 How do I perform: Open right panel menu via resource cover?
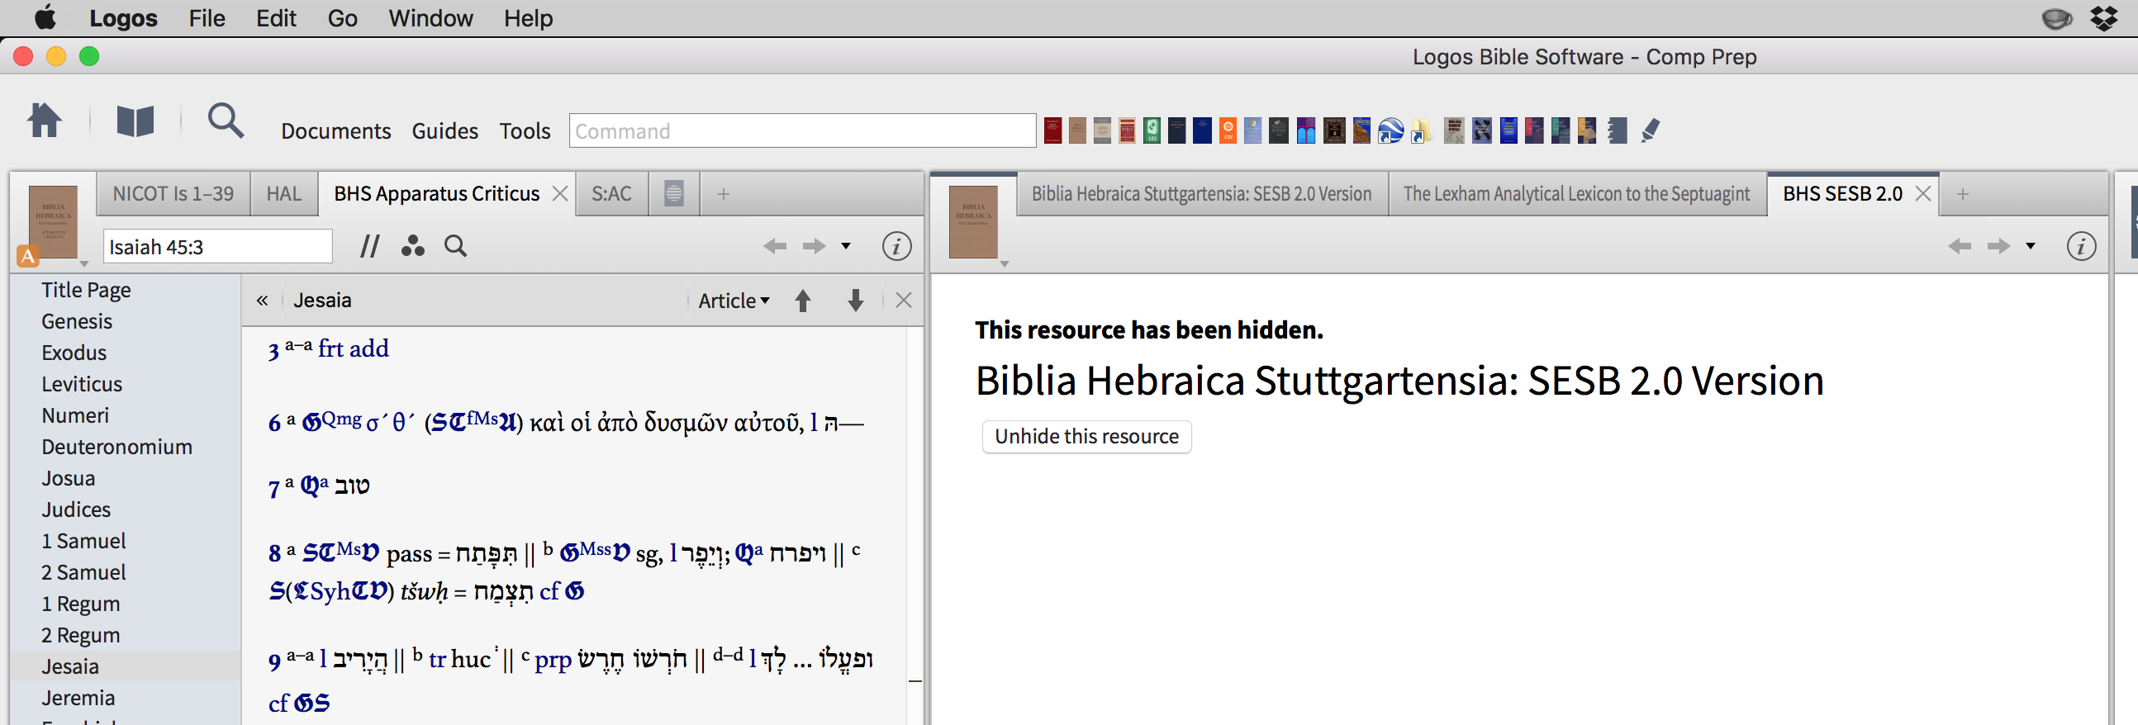pos(972,221)
